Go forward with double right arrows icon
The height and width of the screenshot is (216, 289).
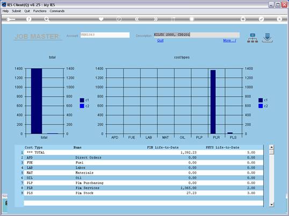pos(155,19)
